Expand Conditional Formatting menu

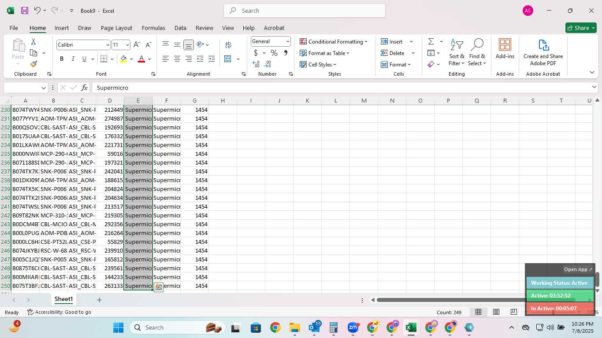click(x=334, y=41)
